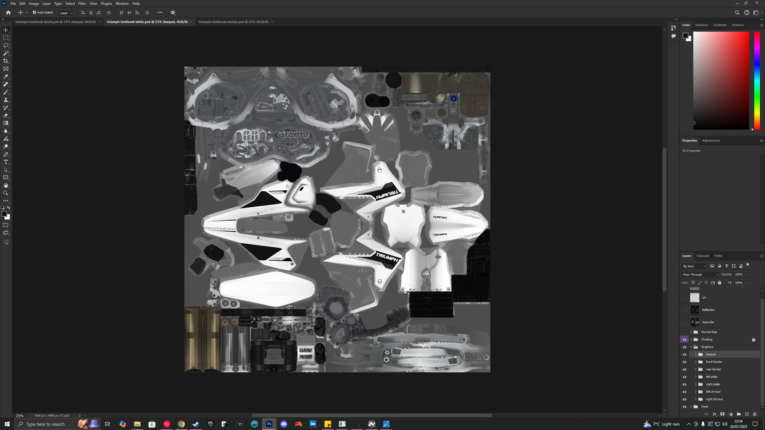This screenshot has width=765, height=430.
Task: Open Steam from the taskbar
Action: point(196,424)
